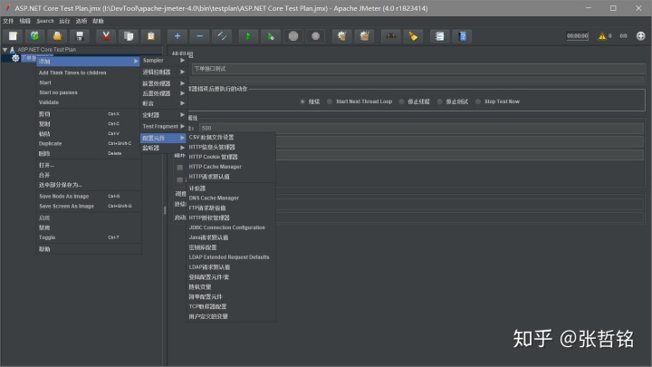This screenshot has width=652, height=367.
Task: Start the test with green play icon
Action: coord(248,36)
